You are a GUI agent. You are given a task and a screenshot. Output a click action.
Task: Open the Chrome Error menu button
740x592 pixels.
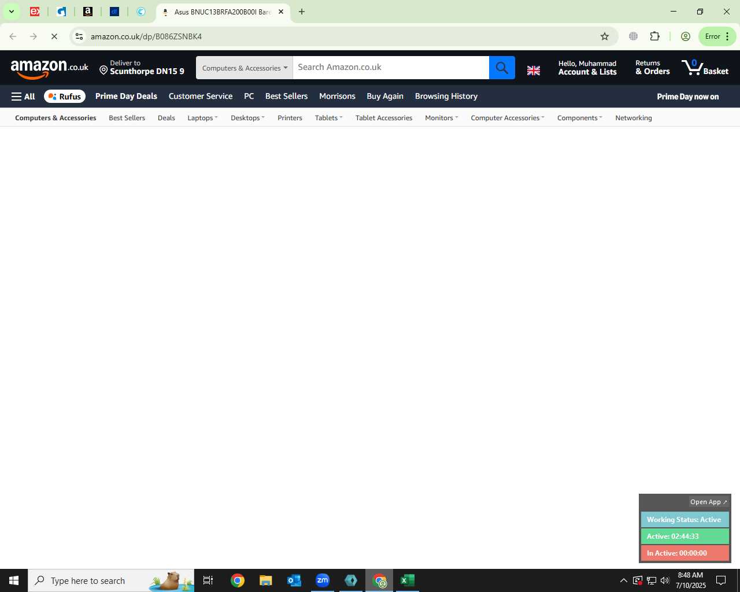717,36
